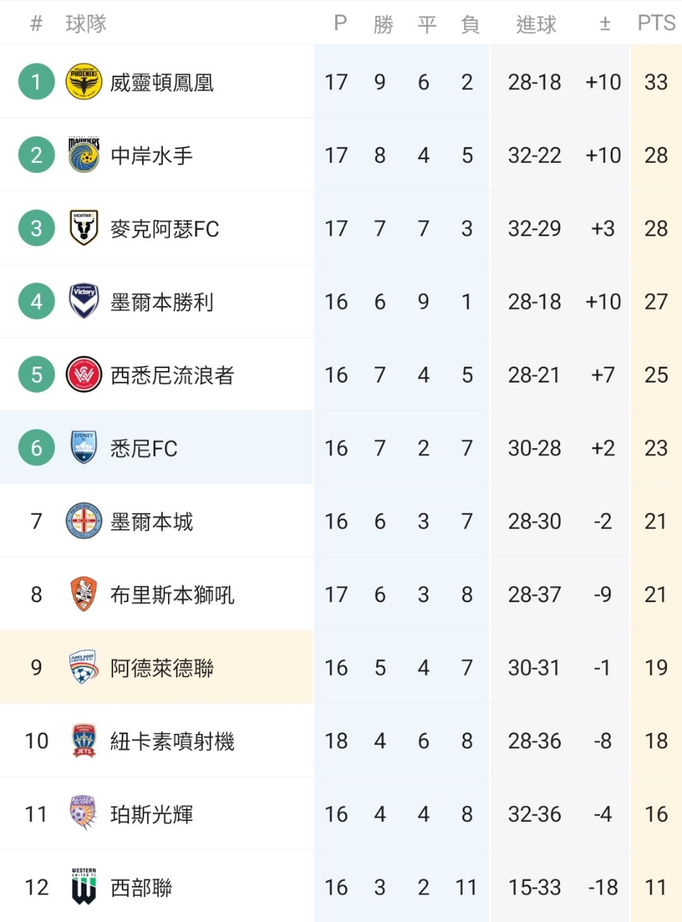Select the Macarthur FC bull logo
Viewport: 682px width, 922px height.
coord(84,228)
